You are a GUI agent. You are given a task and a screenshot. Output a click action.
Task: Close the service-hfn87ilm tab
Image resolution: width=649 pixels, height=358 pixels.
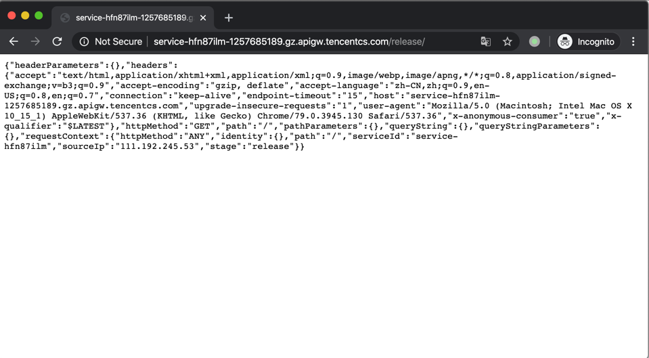click(203, 18)
